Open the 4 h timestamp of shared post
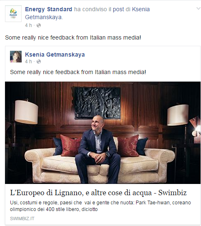201x226 pixels. (x=28, y=25)
